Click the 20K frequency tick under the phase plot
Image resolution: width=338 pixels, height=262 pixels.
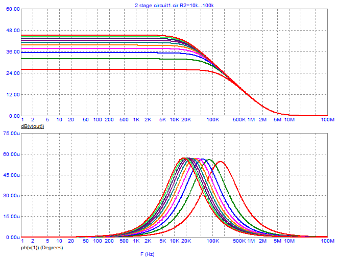pos(186,241)
